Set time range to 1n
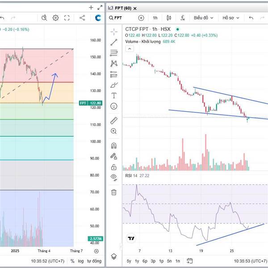 (x=178, y=261)
